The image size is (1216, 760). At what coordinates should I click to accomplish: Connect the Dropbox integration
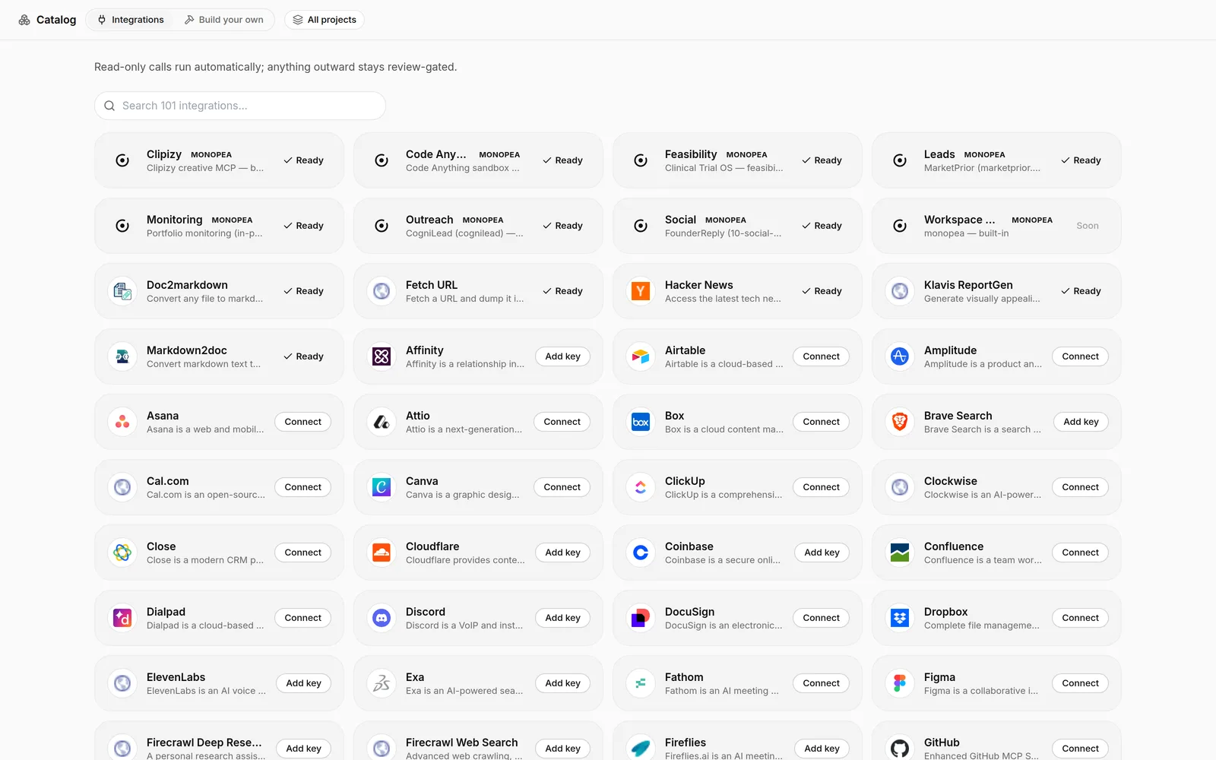click(1080, 618)
